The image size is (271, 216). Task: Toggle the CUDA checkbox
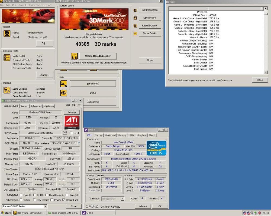[x=35, y=195]
